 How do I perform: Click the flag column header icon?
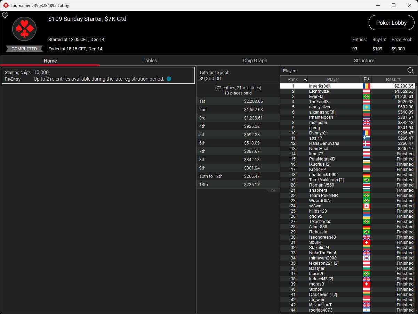[x=366, y=80]
